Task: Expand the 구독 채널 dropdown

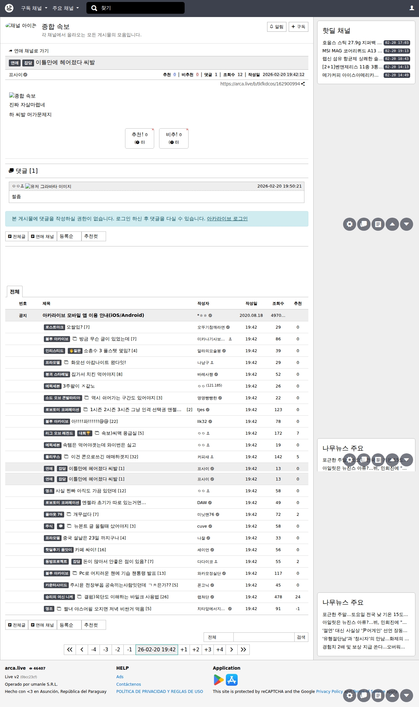Action: coord(34,8)
